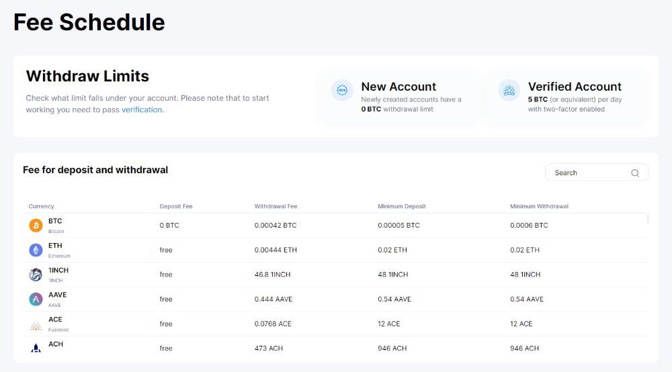This screenshot has height=372, width=672.
Task: Click the New Account badge icon
Action: click(x=342, y=90)
